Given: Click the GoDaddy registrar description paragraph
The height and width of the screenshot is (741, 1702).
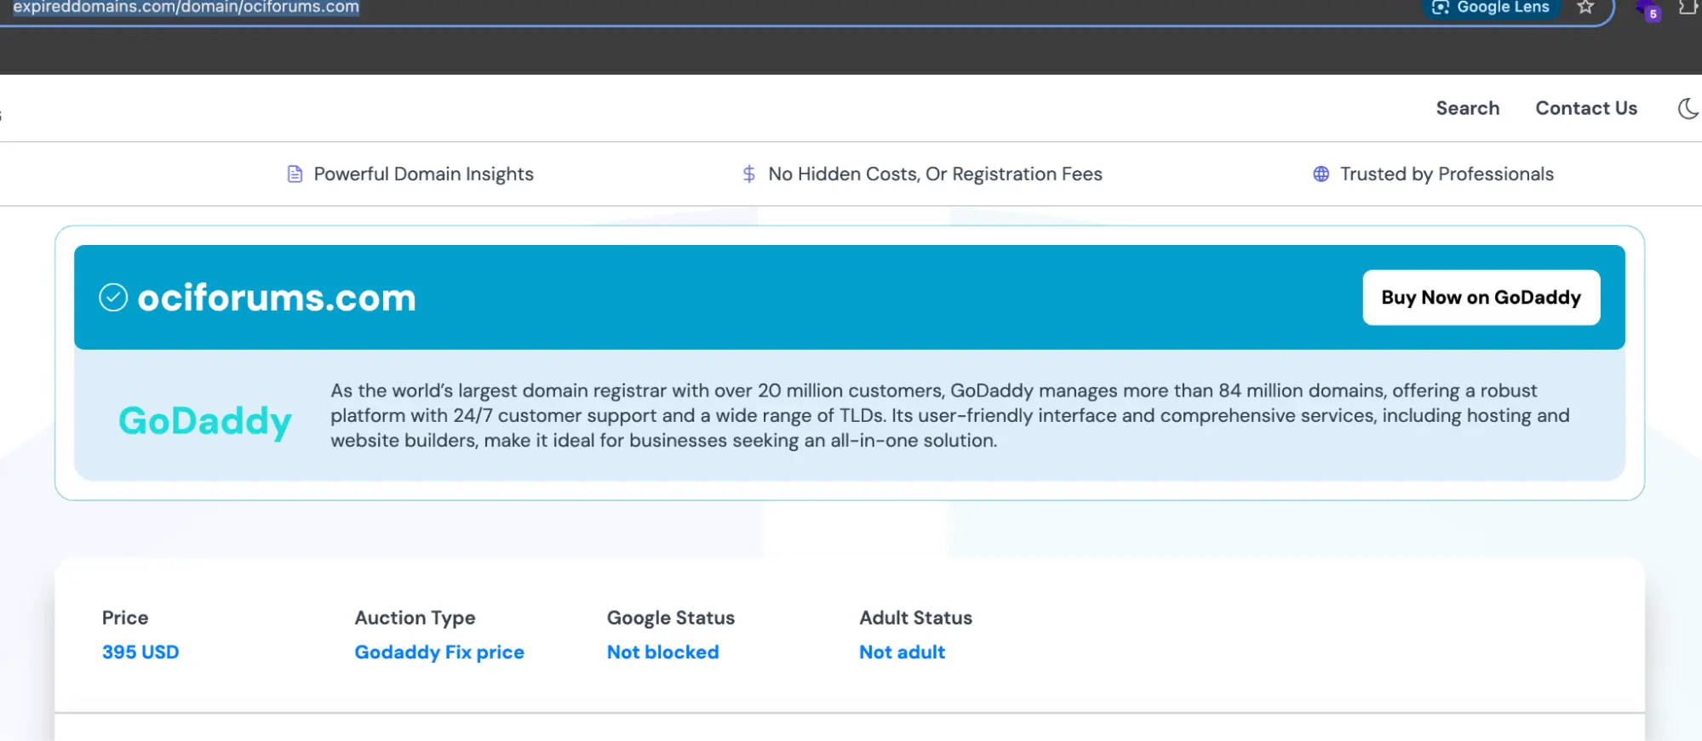Looking at the screenshot, I should 949,415.
